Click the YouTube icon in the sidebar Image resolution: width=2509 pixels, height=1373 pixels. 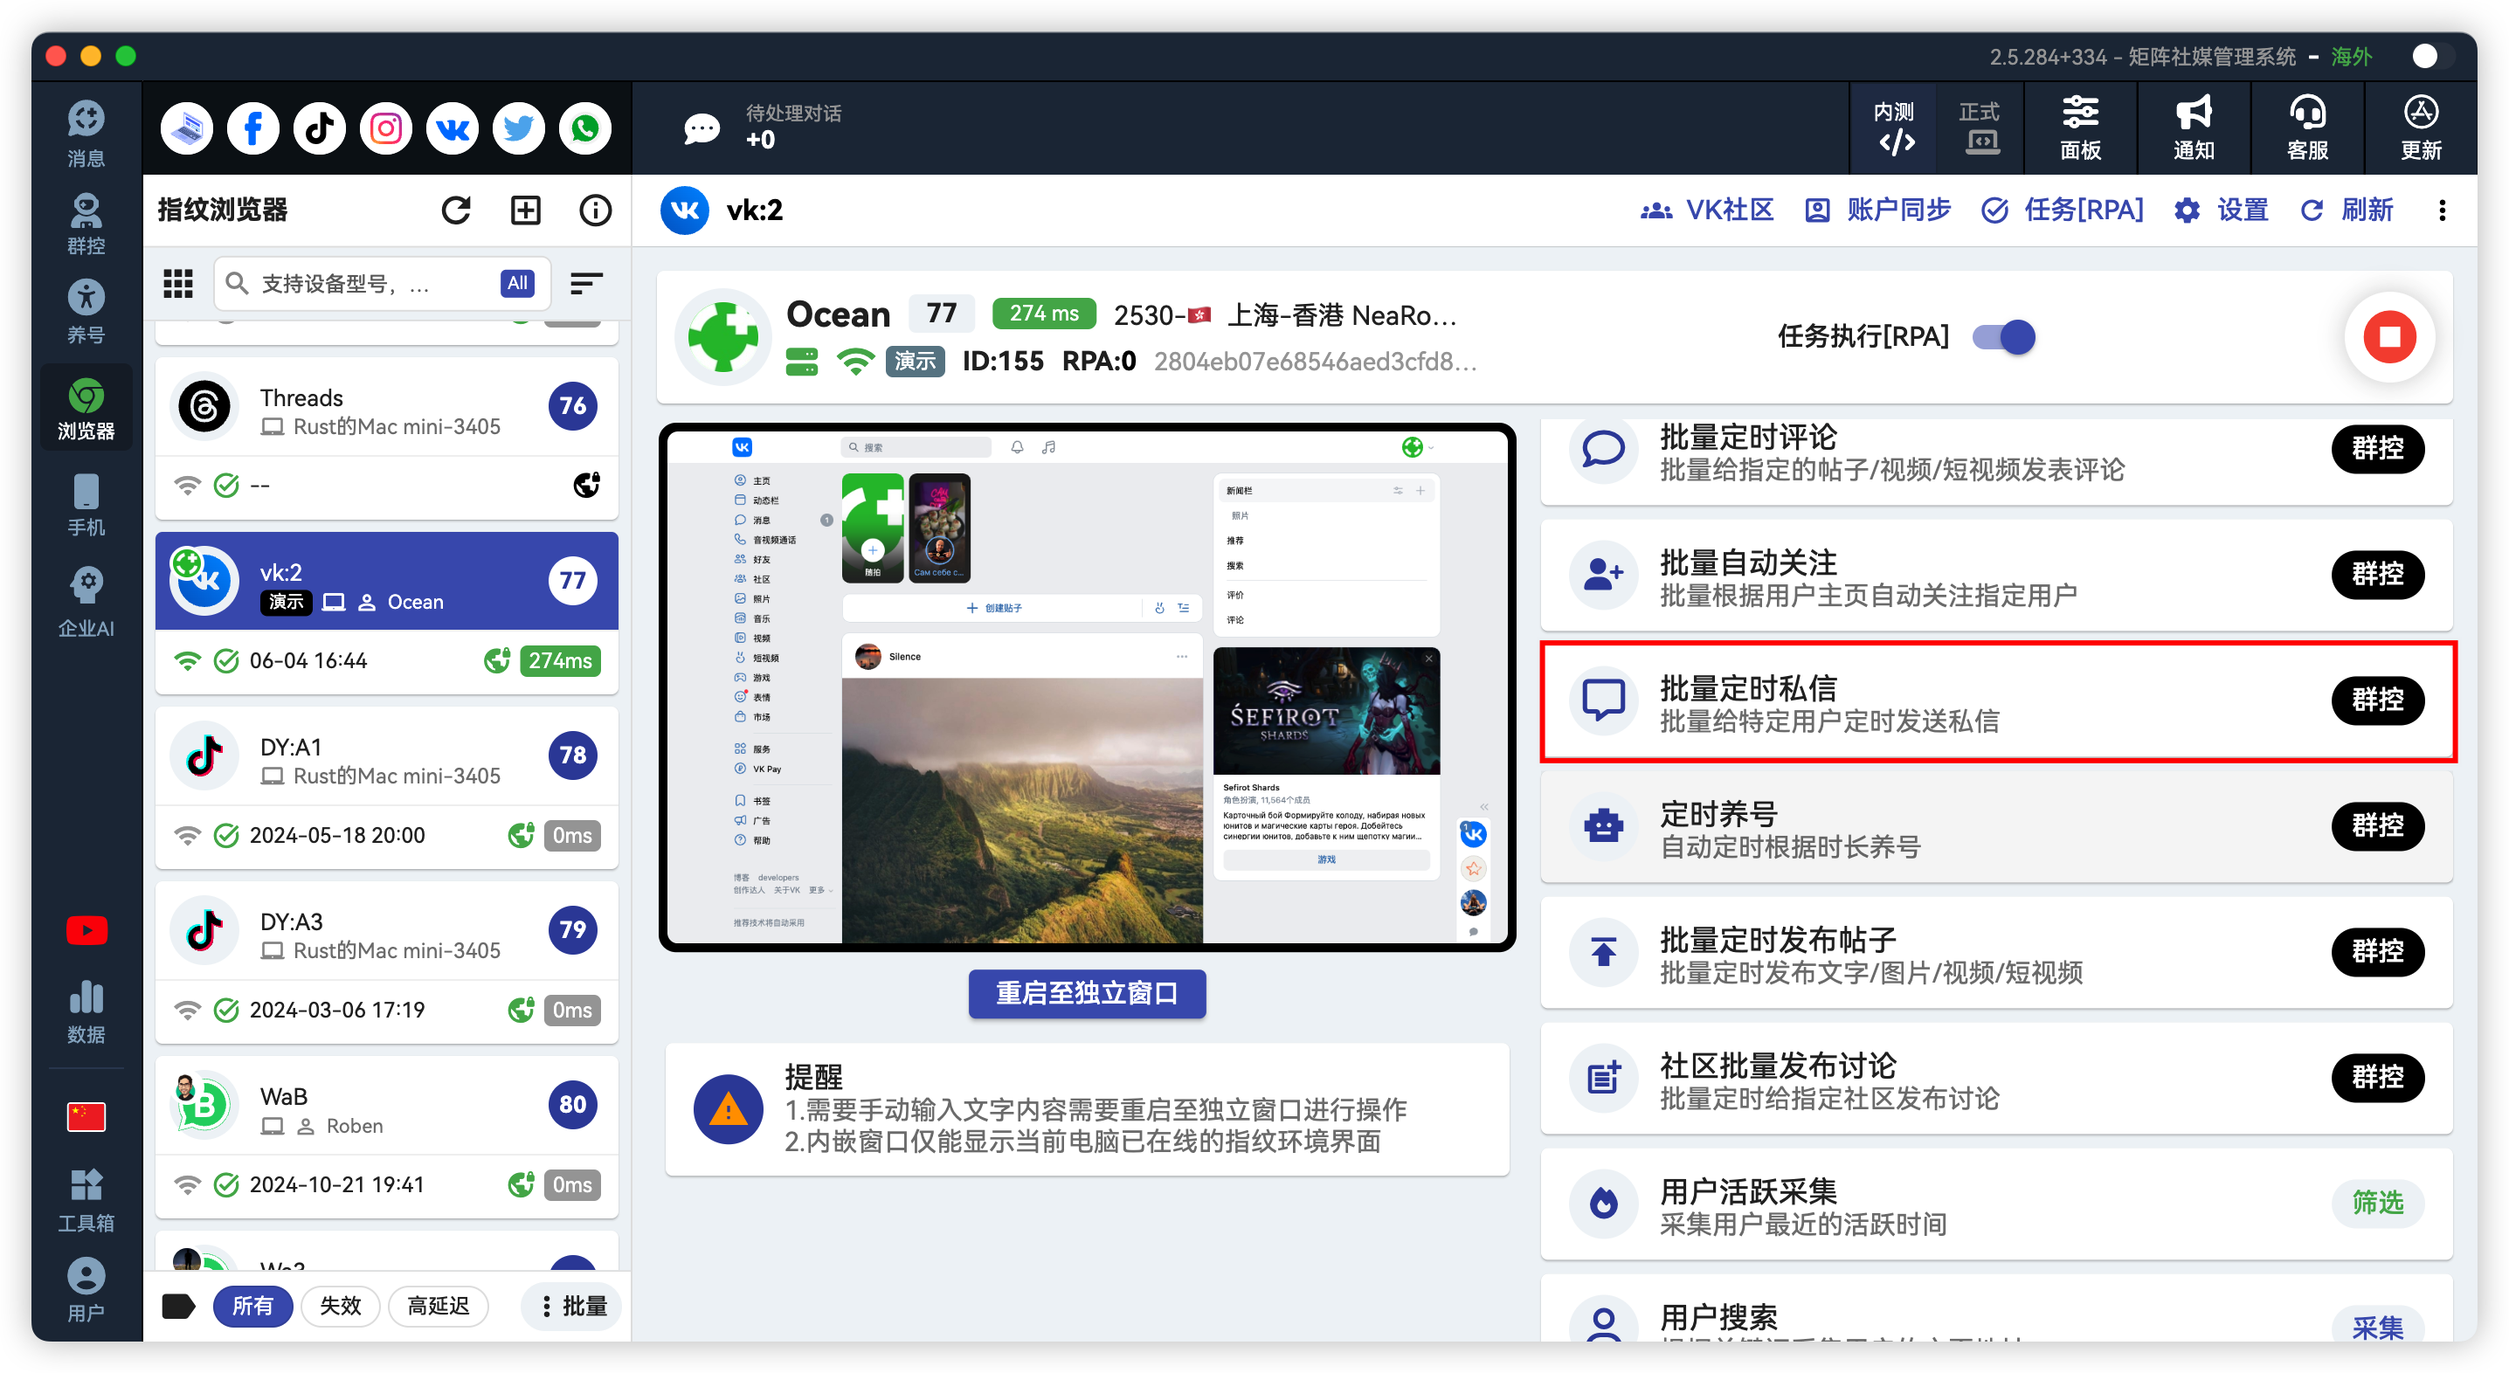(x=86, y=931)
